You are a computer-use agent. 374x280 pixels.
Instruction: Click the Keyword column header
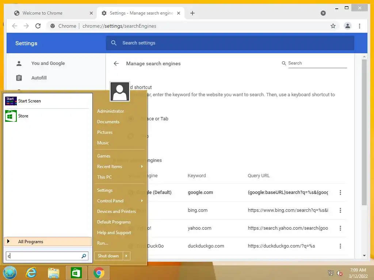(196, 176)
